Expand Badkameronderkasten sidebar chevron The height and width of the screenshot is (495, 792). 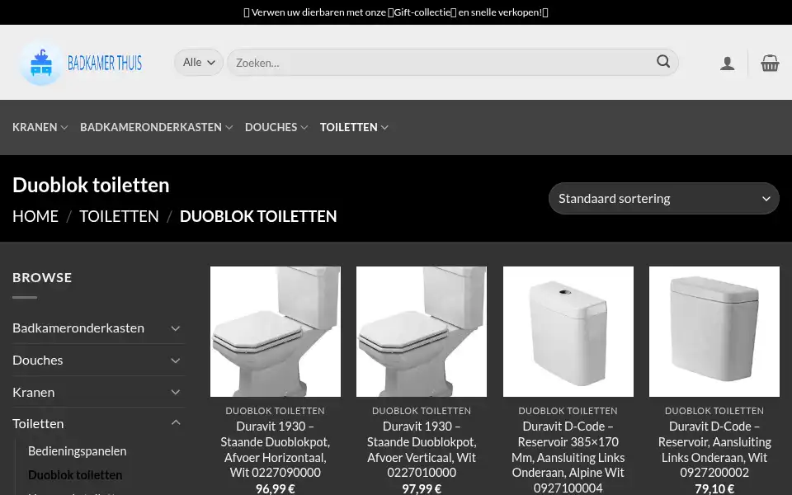click(175, 328)
